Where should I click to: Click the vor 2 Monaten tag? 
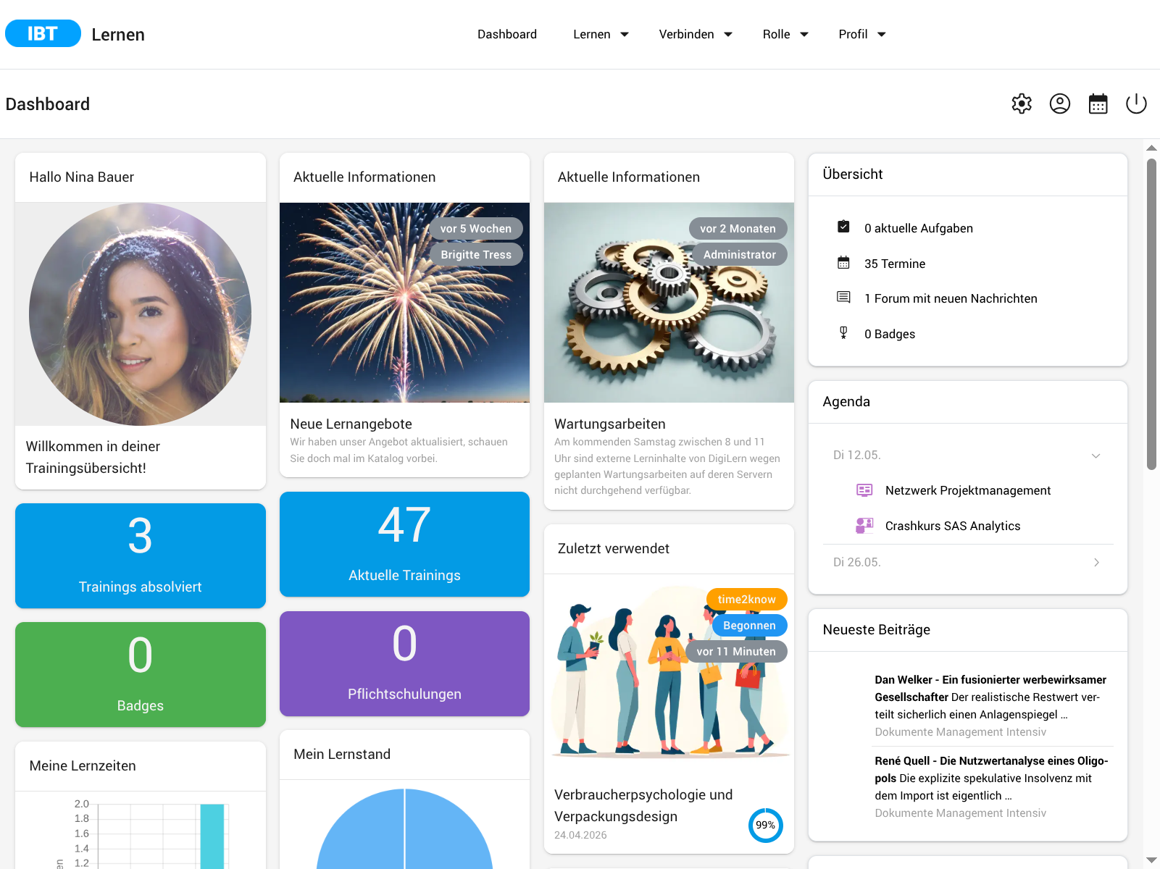click(x=738, y=229)
